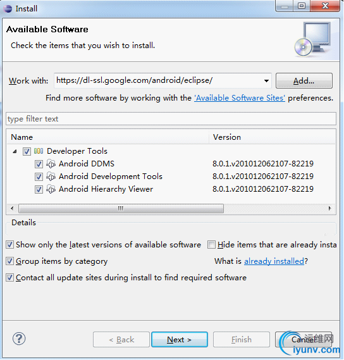Screen dimensions: 344x360
Task: Select the Android Development Tools row label
Action: (x=111, y=177)
